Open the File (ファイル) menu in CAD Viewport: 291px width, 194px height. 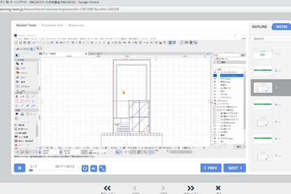[x=18, y=39]
